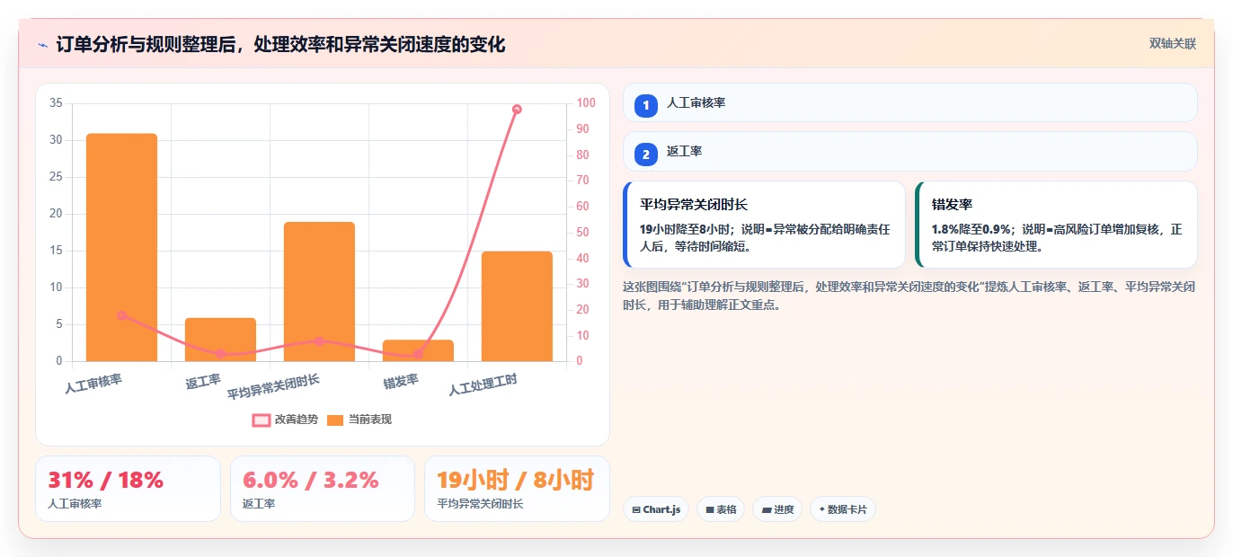Click the left axis value 35
1233x557 pixels.
point(56,103)
